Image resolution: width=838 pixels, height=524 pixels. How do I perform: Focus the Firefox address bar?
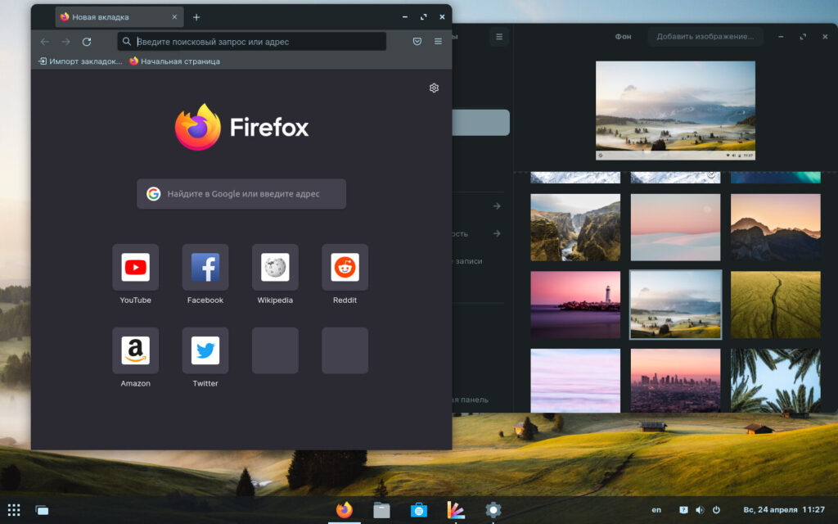(254, 42)
